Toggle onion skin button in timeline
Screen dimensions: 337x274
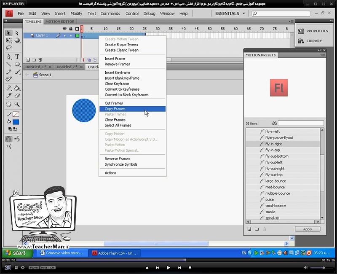coord(89,60)
